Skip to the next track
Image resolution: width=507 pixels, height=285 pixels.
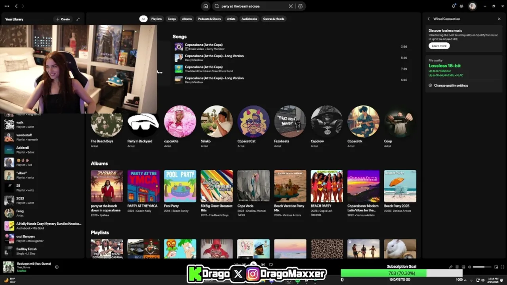coord(263,264)
